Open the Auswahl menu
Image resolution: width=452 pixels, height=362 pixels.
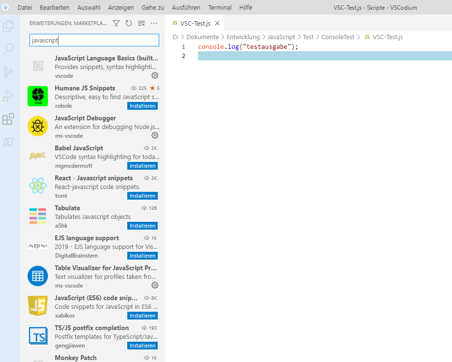89,7
